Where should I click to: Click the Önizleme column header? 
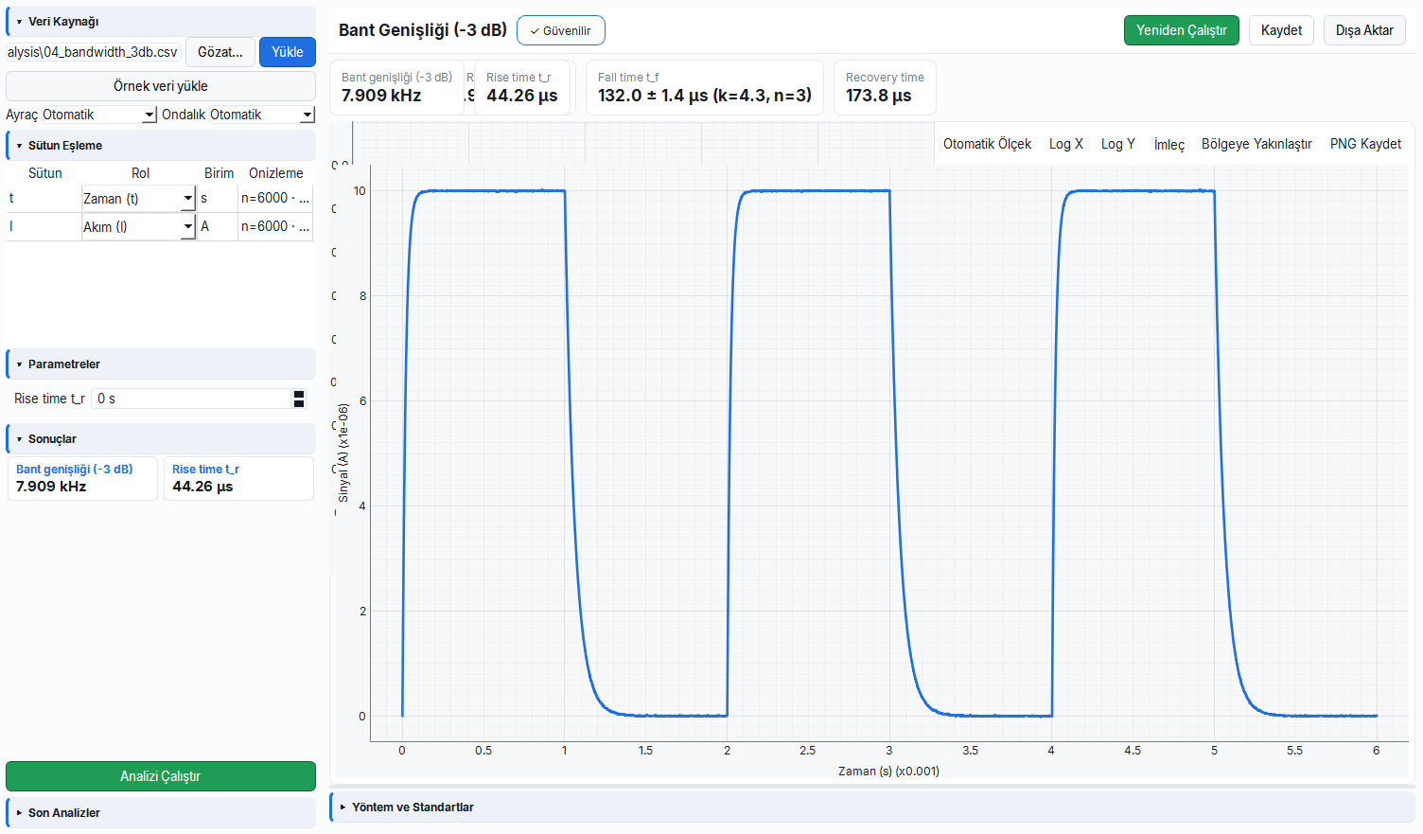click(x=276, y=173)
